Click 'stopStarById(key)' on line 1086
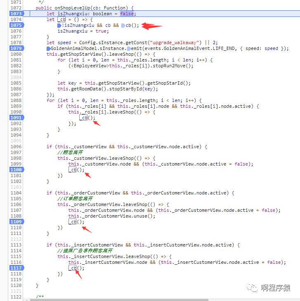Viewport: 300px width, 301px height. 132,89
